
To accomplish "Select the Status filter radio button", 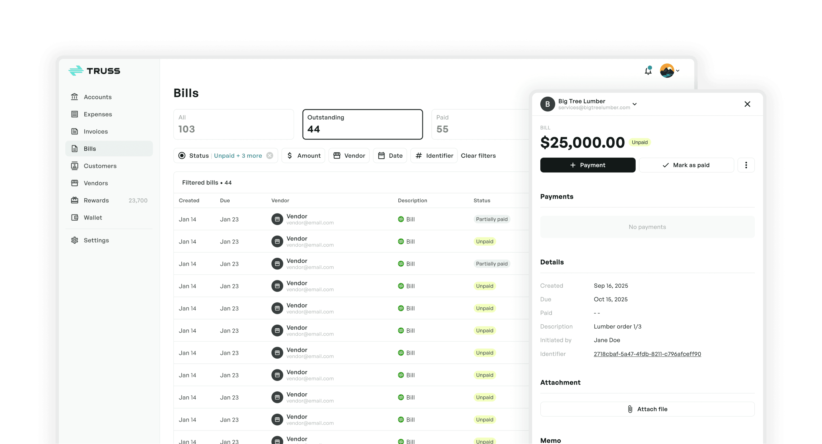I will pyautogui.click(x=182, y=155).
